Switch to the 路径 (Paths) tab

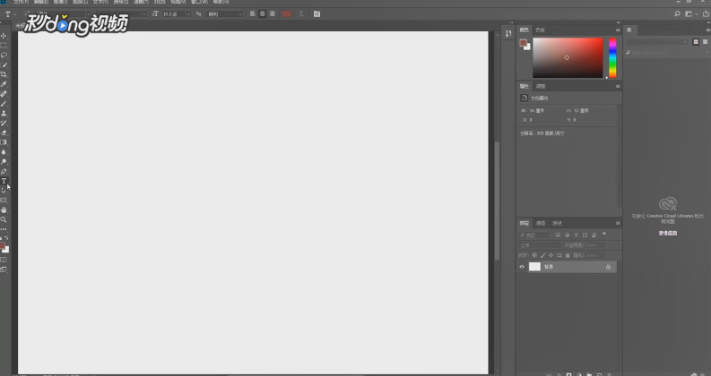pos(558,223)
